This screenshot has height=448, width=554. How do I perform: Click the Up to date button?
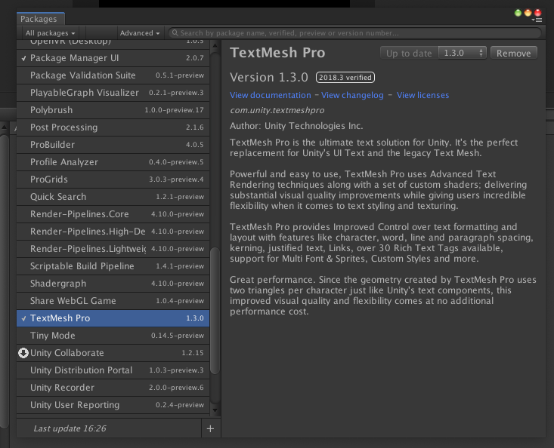409,53
